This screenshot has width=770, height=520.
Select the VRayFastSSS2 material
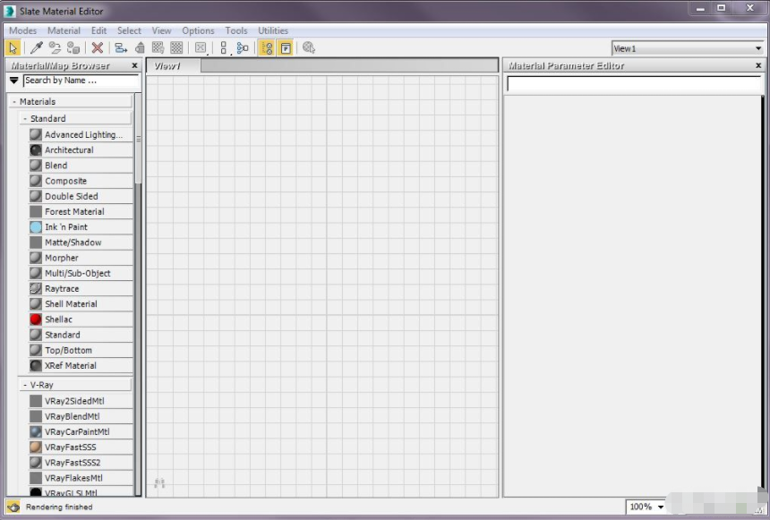click(x=81, y=463)
